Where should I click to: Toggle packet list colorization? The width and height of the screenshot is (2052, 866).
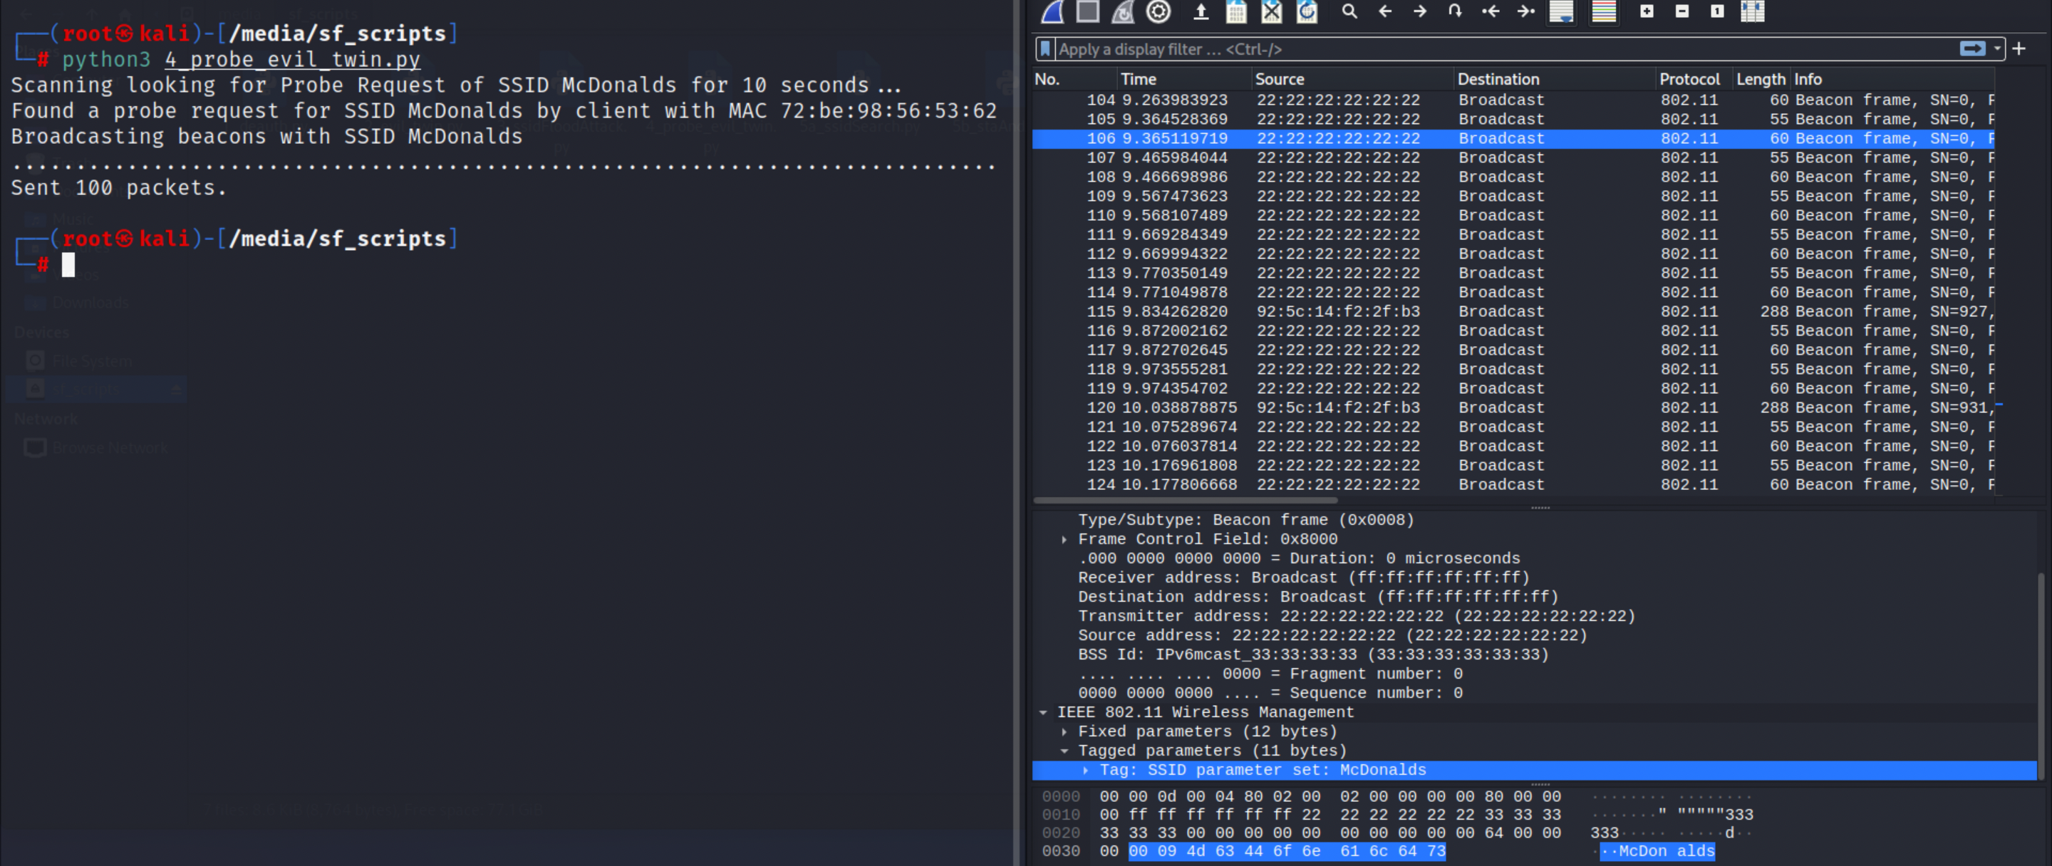(1604, 11)
